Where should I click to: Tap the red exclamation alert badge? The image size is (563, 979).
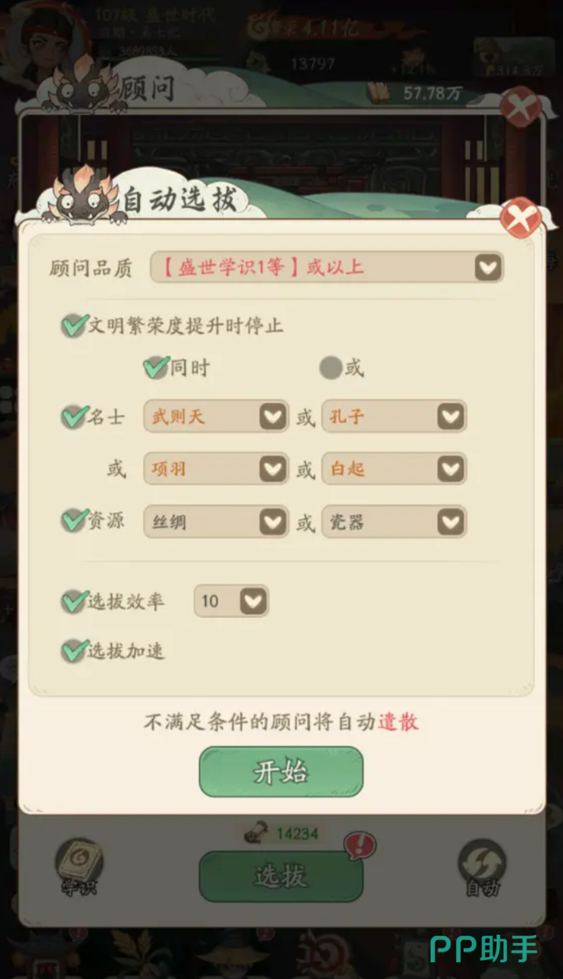(x=360, y=847)
